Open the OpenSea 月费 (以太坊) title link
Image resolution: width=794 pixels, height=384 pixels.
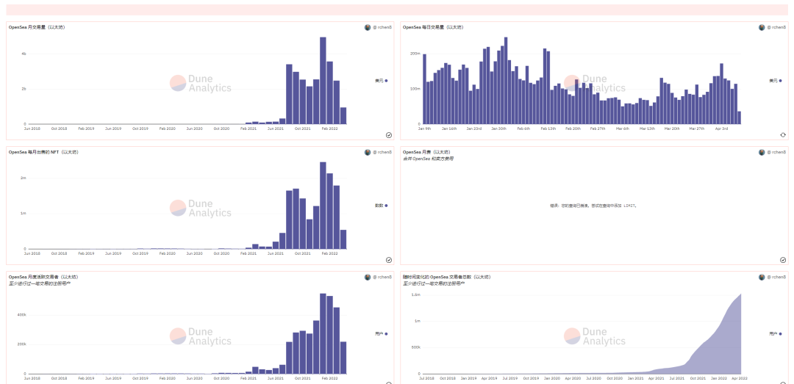(426, 152)
